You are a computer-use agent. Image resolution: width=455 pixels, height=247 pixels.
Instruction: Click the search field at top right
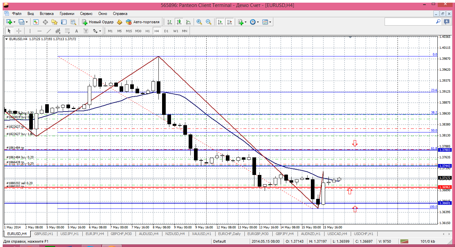[410, 22]
